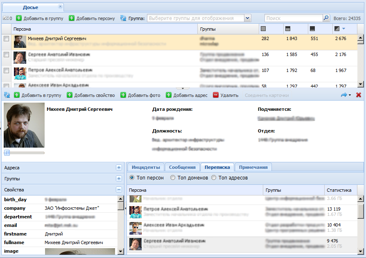Click Алексеев's sunglasses avatar in correspondence list

pyautogui.click(x=136, y=228)
